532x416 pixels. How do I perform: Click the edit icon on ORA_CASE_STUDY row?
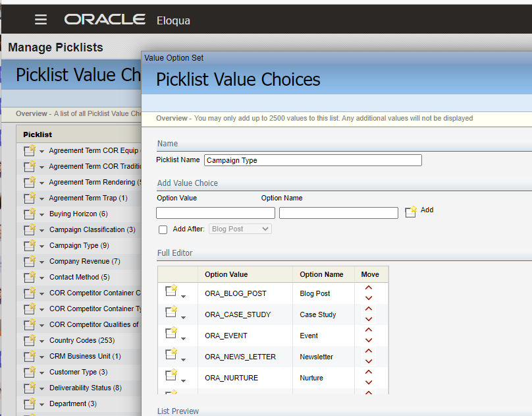click(x=171, y=311)
